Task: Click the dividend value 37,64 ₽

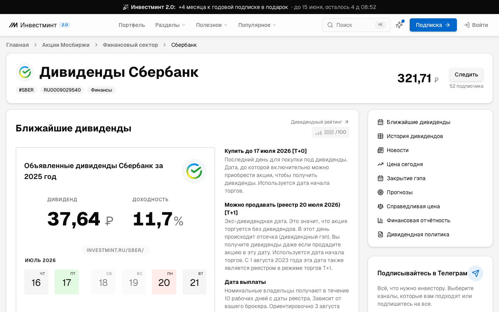Action: [80, 219]
